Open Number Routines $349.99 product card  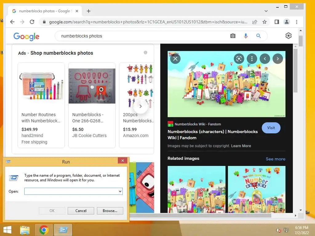click(41, 105)
